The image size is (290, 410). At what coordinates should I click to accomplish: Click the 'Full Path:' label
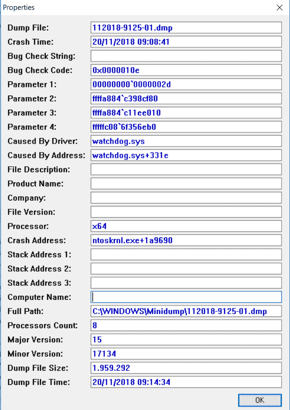[26, 311]
